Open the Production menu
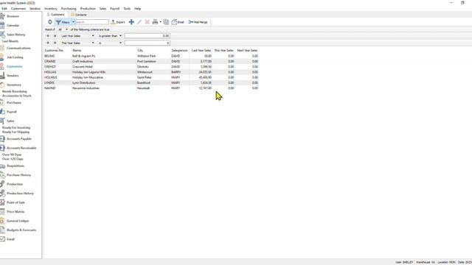472x265 pixels. [88, 9]
